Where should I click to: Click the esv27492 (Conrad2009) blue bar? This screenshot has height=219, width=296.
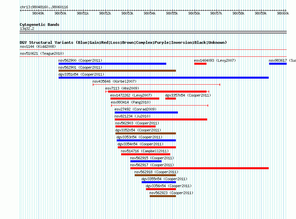[146, 112]
